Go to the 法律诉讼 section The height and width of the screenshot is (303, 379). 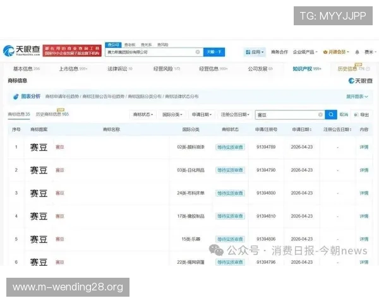click(120, 69)
